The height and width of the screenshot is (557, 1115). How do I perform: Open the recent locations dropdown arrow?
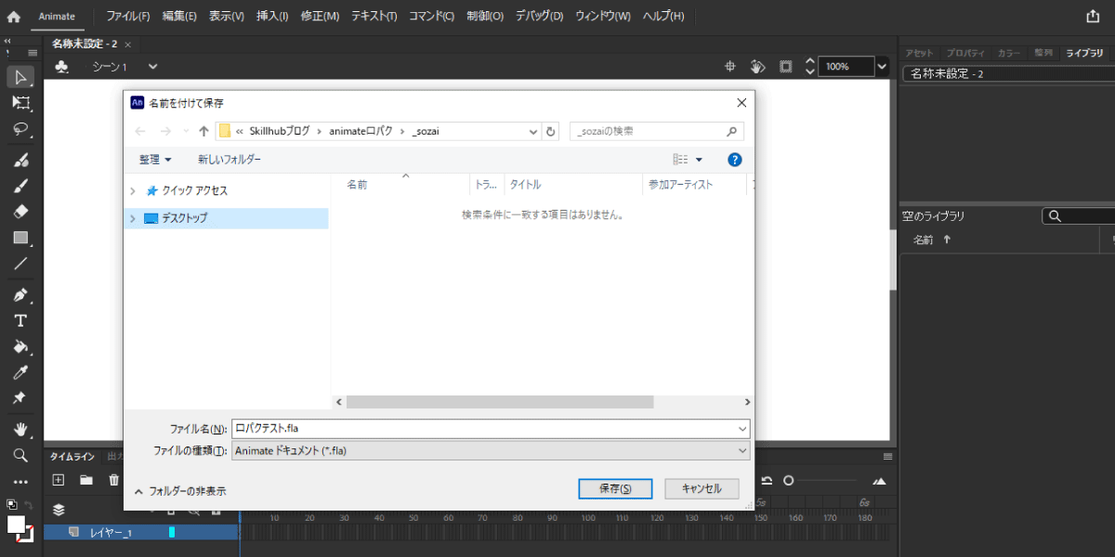click(x=187, y=132)
